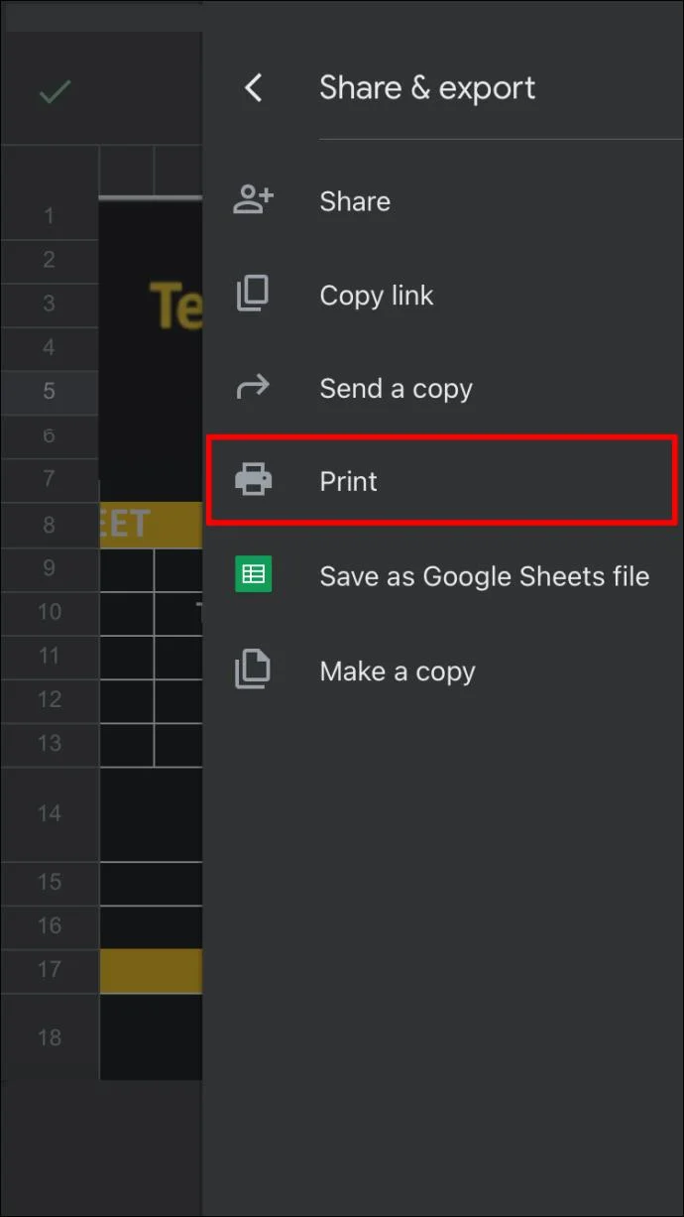Choose the Make a copy entry
This screenshot has height=1217, width=684.
click(443, 671)
